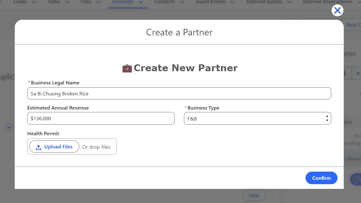Click the Business Type stepper arrows
Image resolution: width=361 pixels, height=203 pixels.
[327, 118]
